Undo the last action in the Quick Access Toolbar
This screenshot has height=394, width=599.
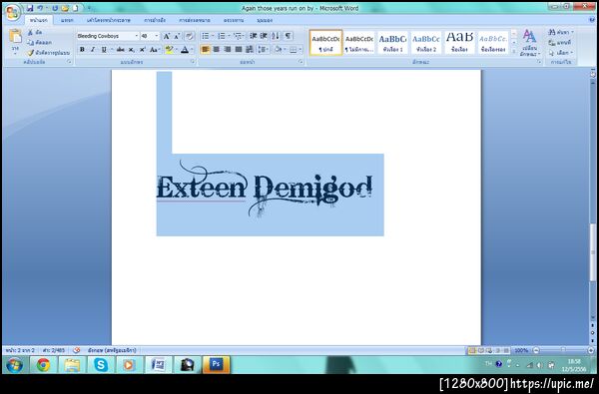pos(40,8)
